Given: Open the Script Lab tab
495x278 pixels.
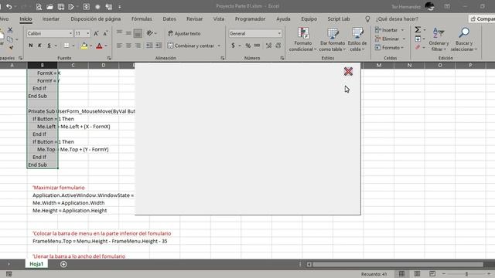Looking at the screenshot, I should 339,19.
